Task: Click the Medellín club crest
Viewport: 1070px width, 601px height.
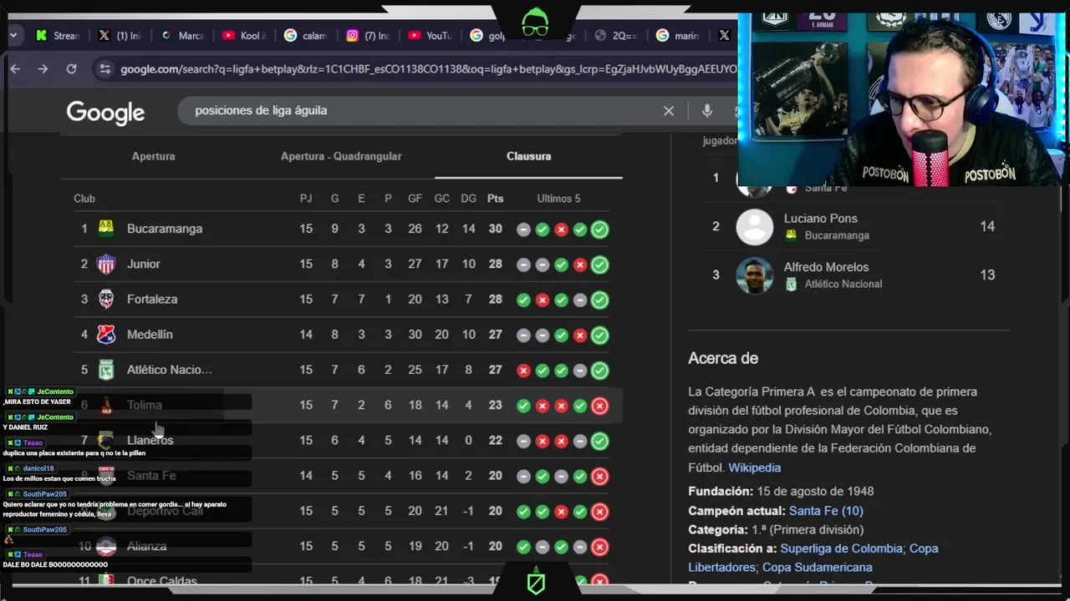Action: 106,335
